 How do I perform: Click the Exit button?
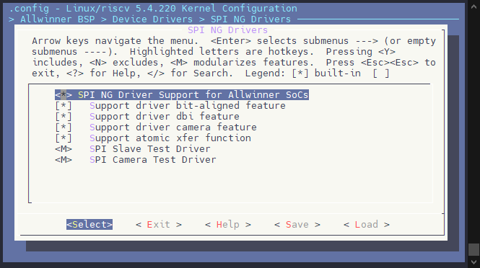159,225
